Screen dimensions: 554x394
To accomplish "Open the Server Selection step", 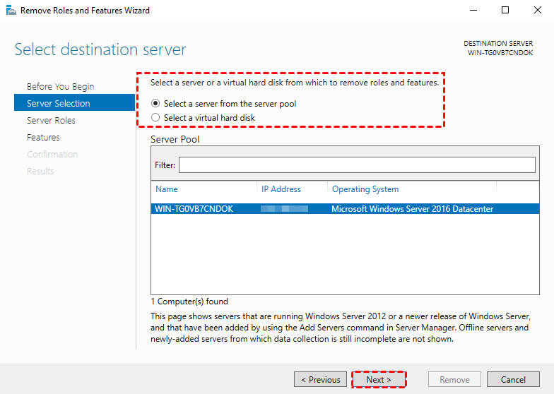I will coord(59,103).
